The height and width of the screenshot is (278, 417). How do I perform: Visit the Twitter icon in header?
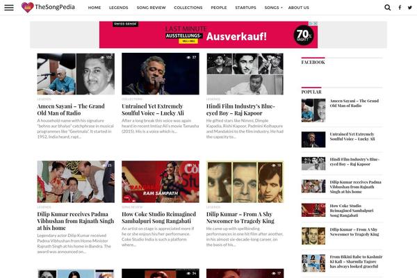coord(410,8)
